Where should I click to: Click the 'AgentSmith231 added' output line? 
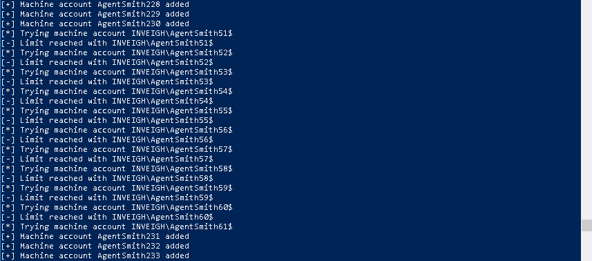tap(95, 236)
